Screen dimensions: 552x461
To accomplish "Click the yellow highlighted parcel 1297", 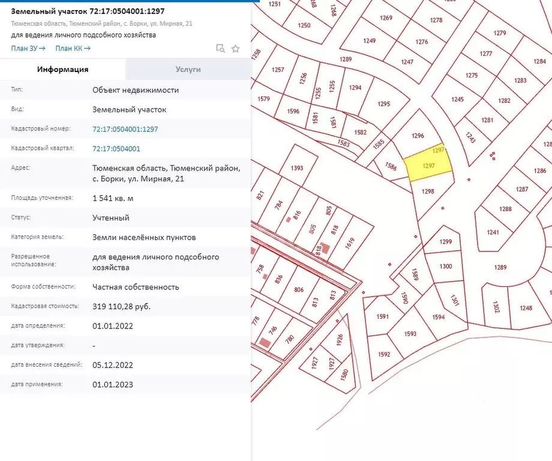I will [x=428, y=166].
